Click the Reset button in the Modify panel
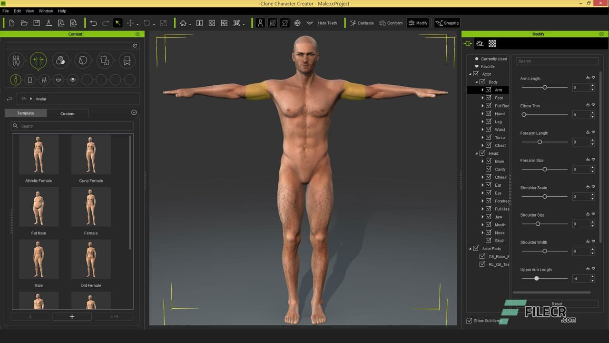The height and width of the screenshot is (343, 609). [556, 303]
